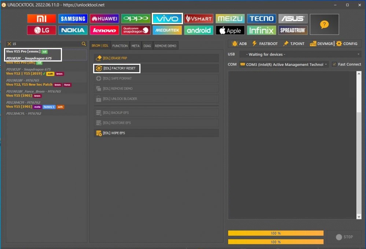Open the Vsmart brand logo
366x249 pixels.
[x=199, y=19]
